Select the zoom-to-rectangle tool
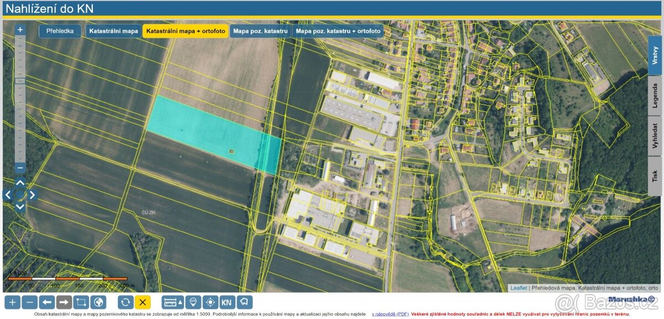 tap(81, 302)
